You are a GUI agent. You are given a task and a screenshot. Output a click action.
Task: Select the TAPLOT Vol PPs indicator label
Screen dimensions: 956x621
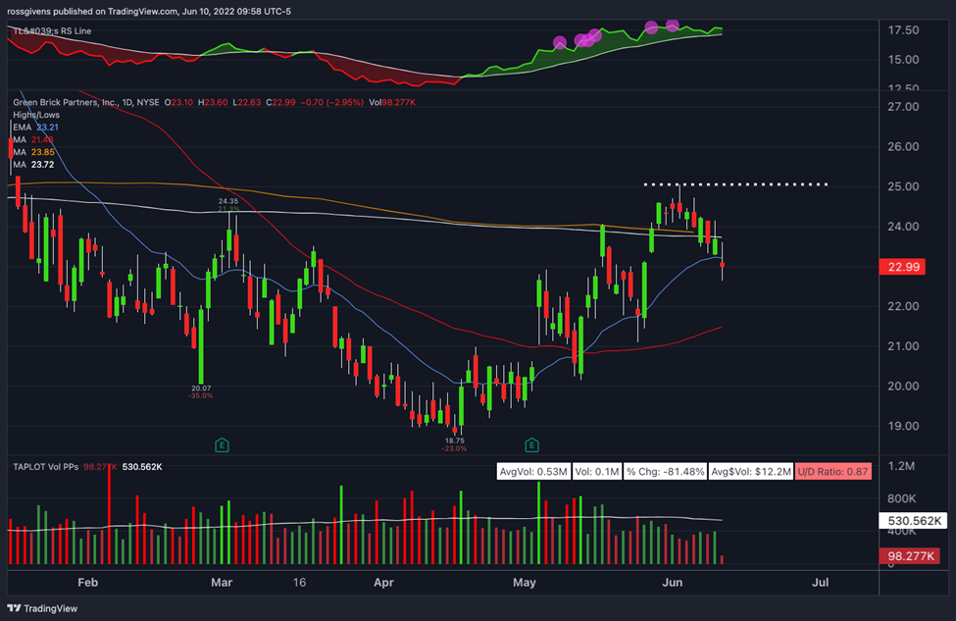coord(46,467)
